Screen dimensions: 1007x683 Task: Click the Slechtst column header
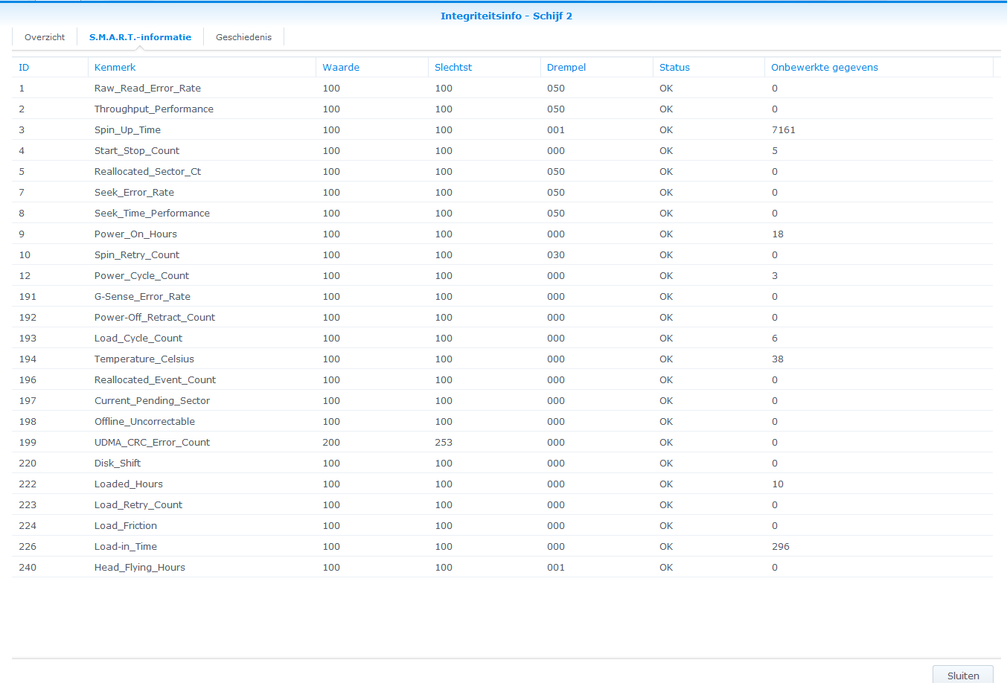click(453, 68)
